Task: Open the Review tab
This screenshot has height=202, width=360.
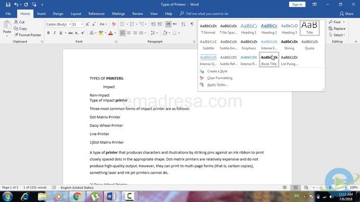Action: (137, 13)
